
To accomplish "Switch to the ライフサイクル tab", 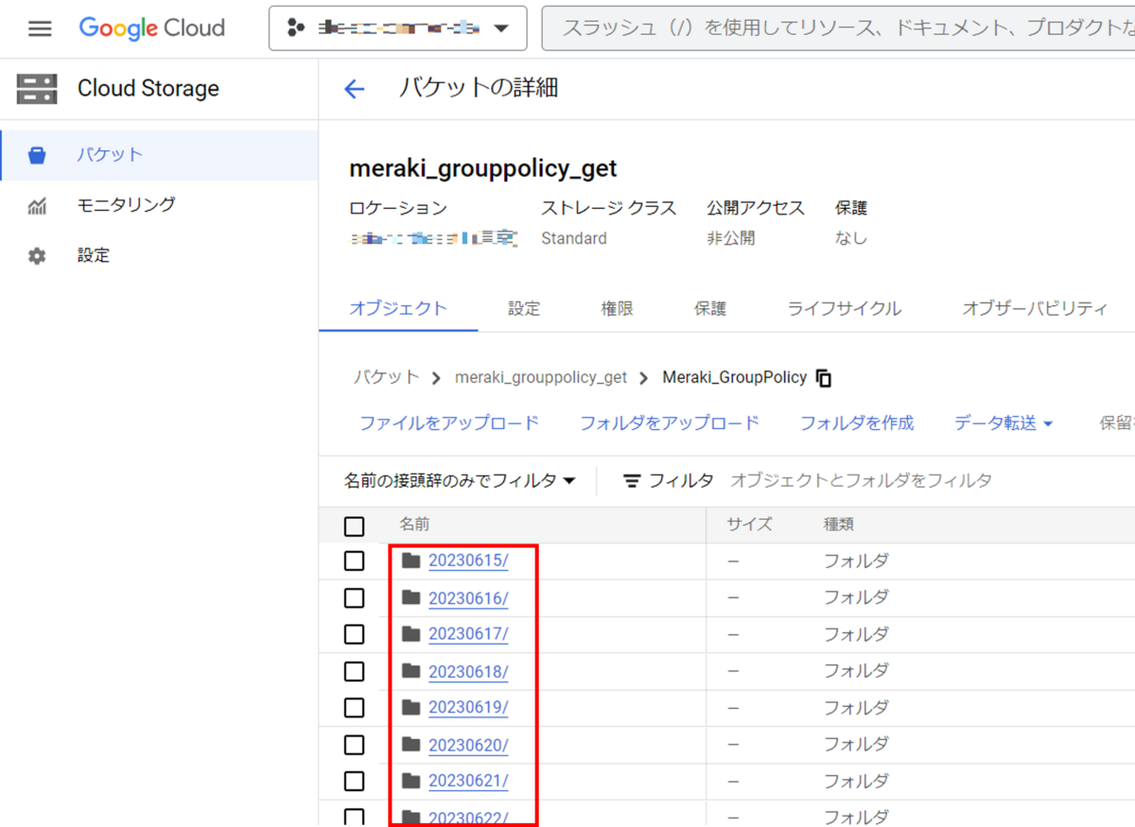I will click(845, 309).
